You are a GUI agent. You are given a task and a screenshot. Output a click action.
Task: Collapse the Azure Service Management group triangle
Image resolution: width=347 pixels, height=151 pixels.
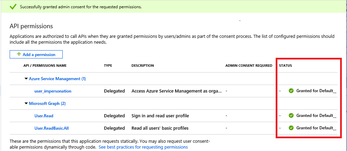26,79
